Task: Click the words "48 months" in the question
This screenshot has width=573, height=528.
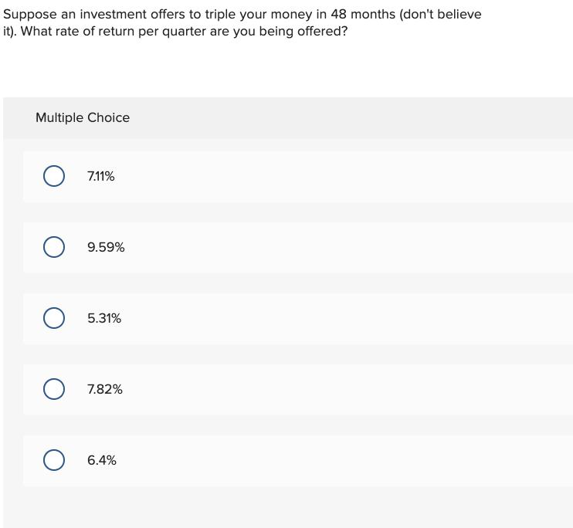Action: click(x=363, y=14)
